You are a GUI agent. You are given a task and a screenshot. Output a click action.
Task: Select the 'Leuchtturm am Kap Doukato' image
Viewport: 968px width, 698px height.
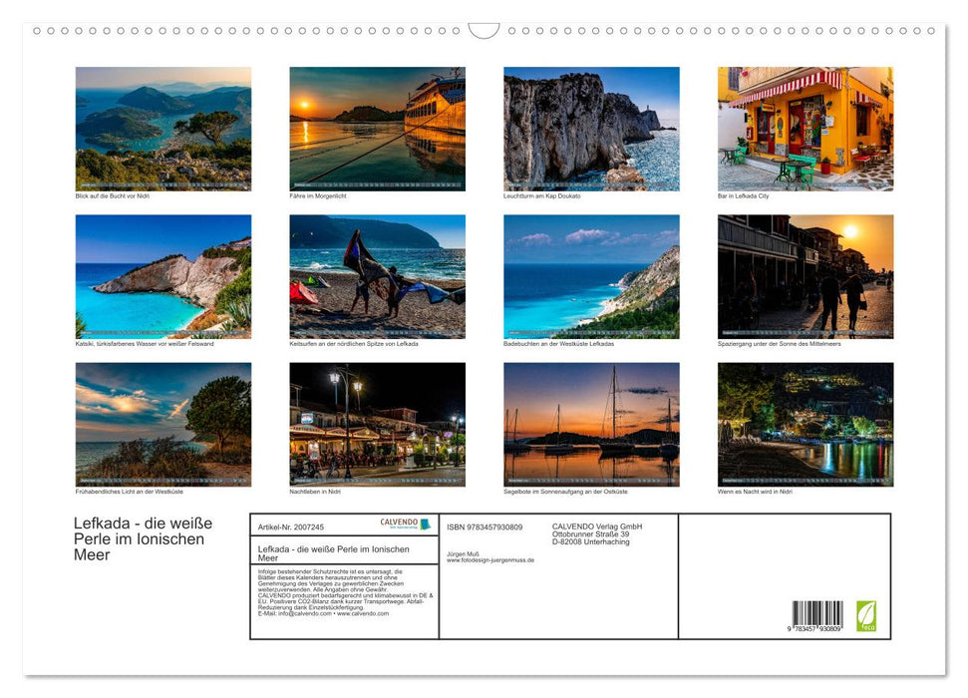coord(590,128)
